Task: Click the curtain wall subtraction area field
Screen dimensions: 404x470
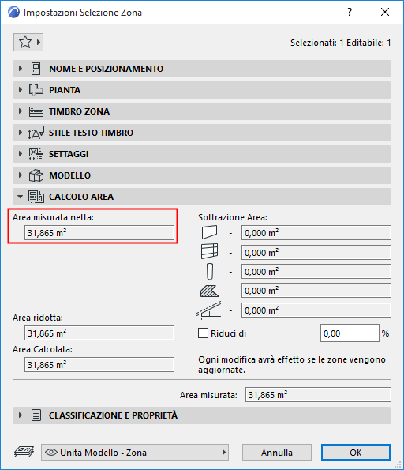Action: (316, 253)
